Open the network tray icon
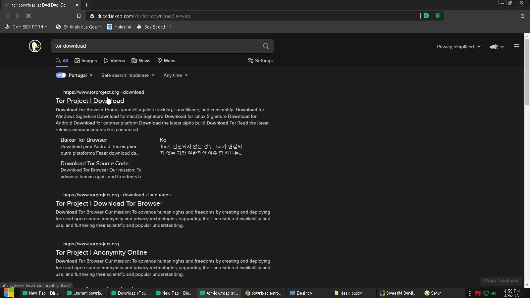 [486, 293]
